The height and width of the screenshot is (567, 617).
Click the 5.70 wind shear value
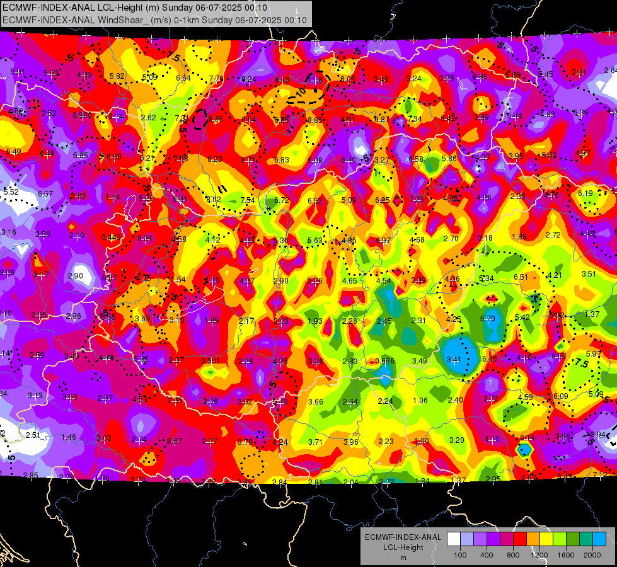[487, 319]
